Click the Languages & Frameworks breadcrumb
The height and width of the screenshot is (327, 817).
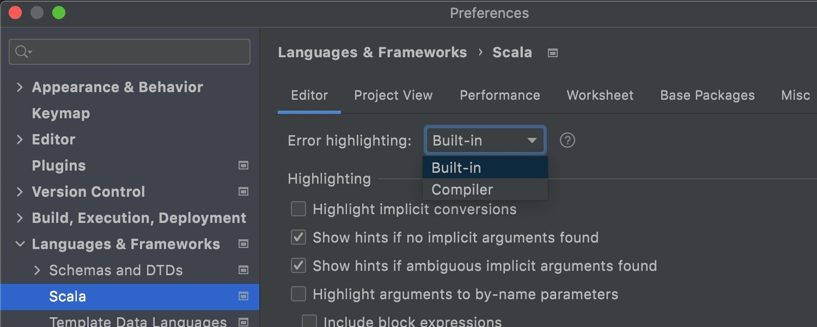pos(373,52)
